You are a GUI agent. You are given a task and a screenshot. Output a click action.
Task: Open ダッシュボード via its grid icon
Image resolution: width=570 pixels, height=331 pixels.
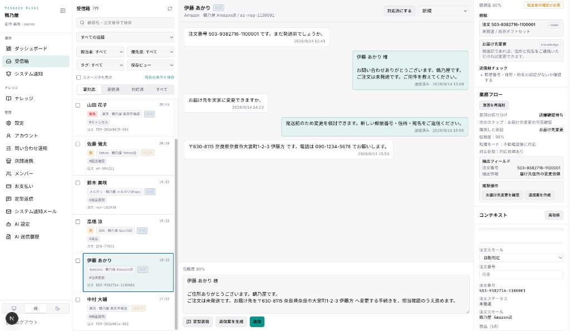(9, 48)
